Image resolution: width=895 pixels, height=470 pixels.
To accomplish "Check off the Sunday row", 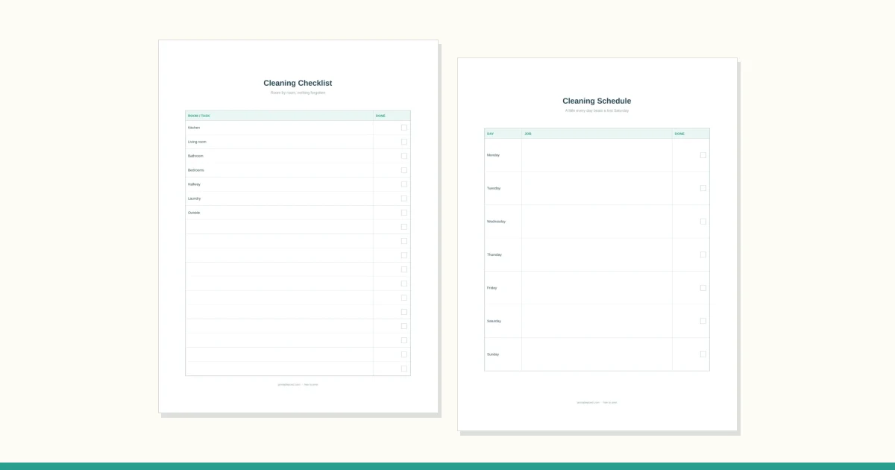I will 703,354.
